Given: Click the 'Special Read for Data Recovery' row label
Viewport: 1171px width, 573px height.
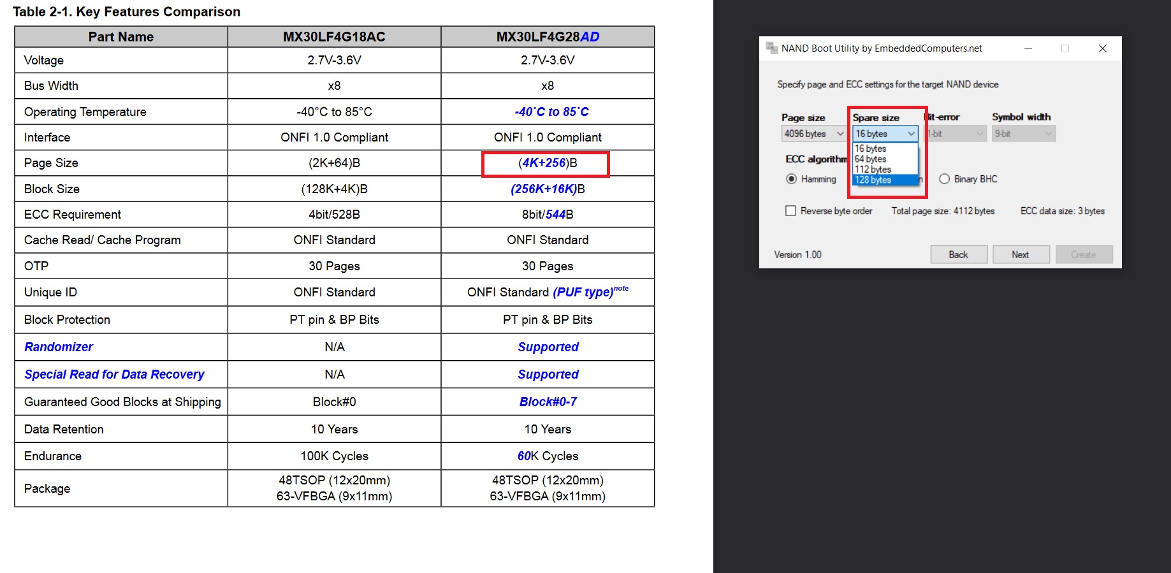Looking at the screenshot, I should point(114,374).
